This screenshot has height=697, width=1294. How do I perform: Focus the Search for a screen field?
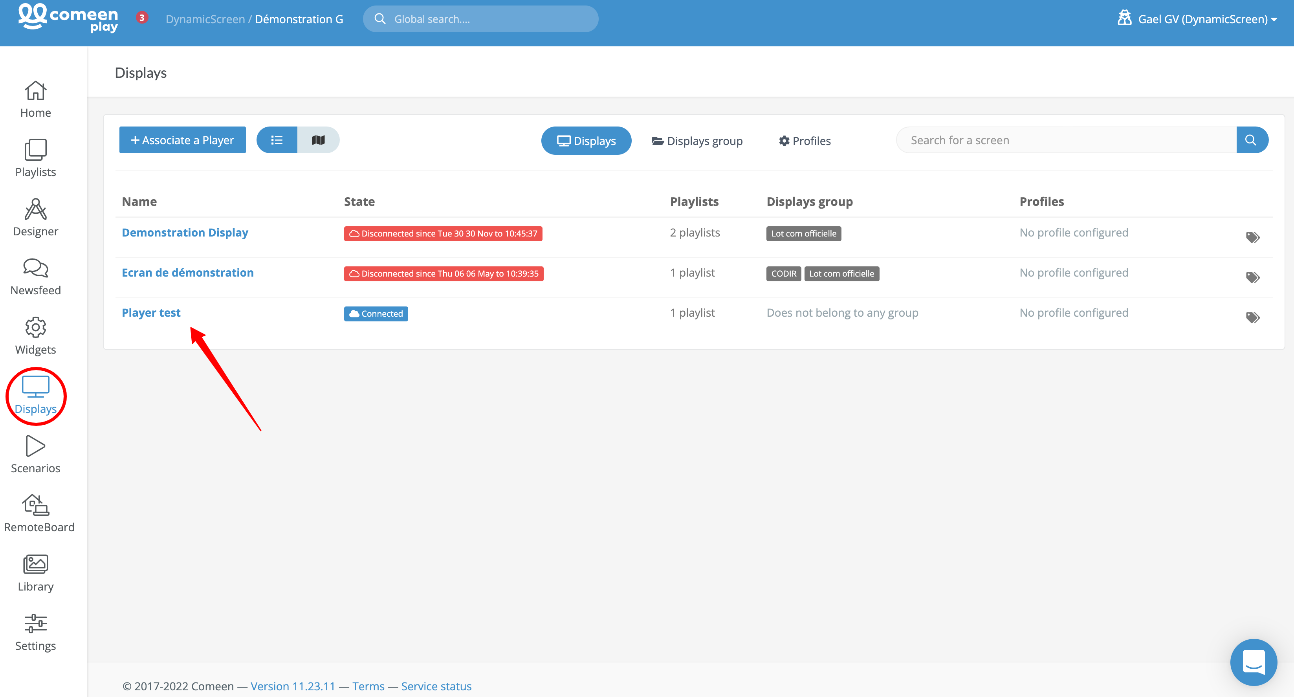click(x=1067, y=140)
